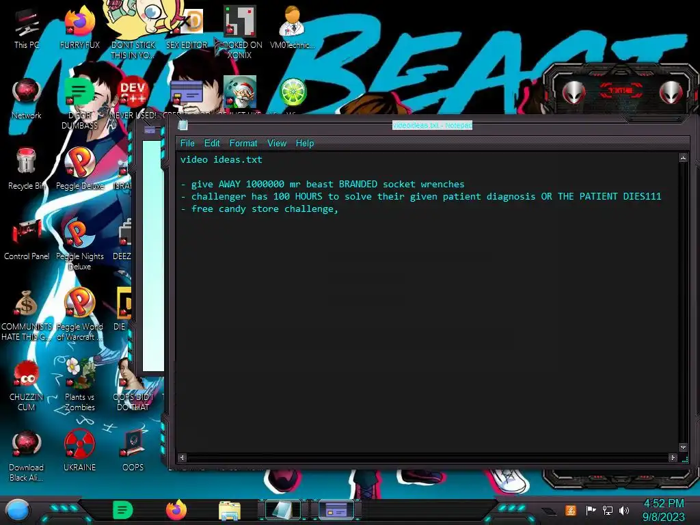Open the orange Java tray icon
The height and width of the screenshot is (525, 700).
coord(571,510)
